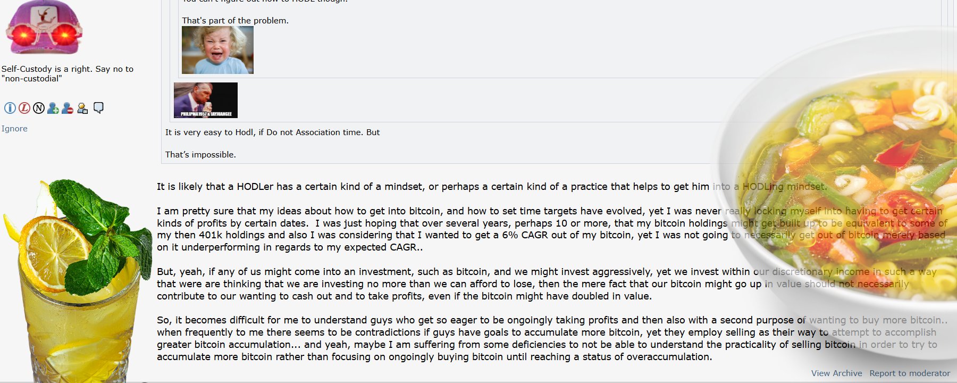Image resolution: width=957 pixels, height=383 pixels.
Task: Click the quoted line "That's impossible."
Action: point(200,155)
